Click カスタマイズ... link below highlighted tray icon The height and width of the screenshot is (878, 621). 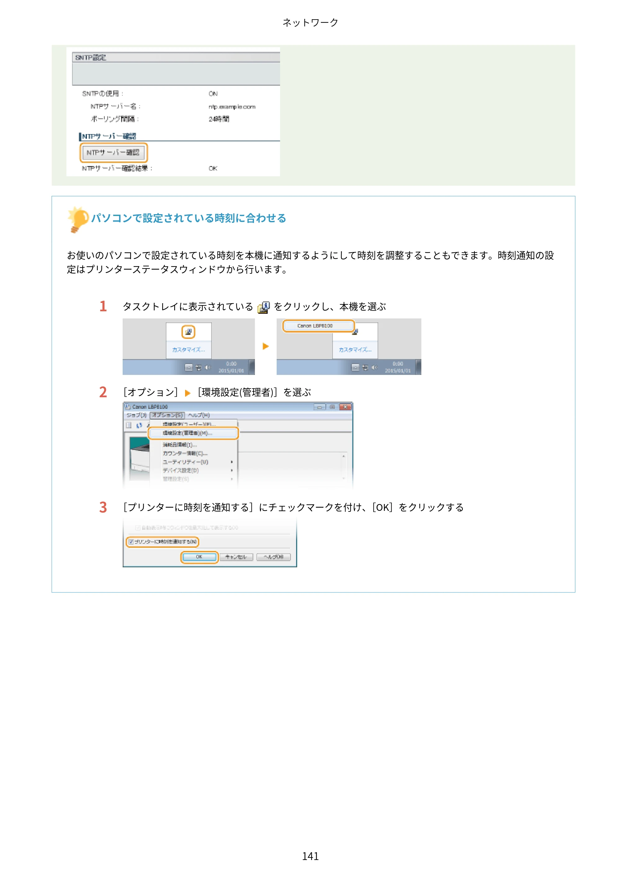pos(188,349)
